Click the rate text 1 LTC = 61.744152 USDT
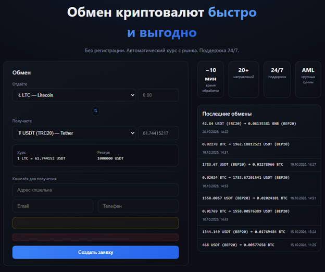 click(41, 158)
